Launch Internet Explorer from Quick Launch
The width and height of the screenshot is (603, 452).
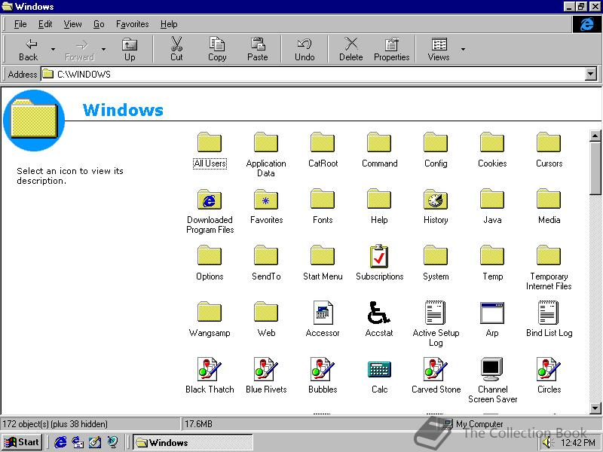pyautogui.click(x=60, y=442)
